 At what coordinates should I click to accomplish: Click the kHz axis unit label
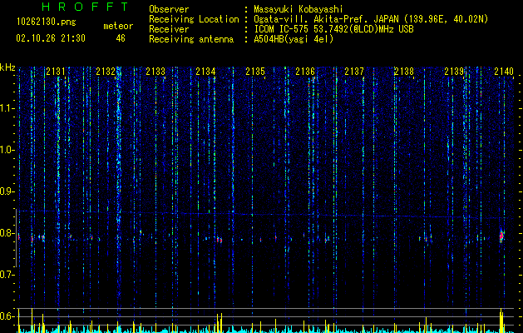pos(7,67)
